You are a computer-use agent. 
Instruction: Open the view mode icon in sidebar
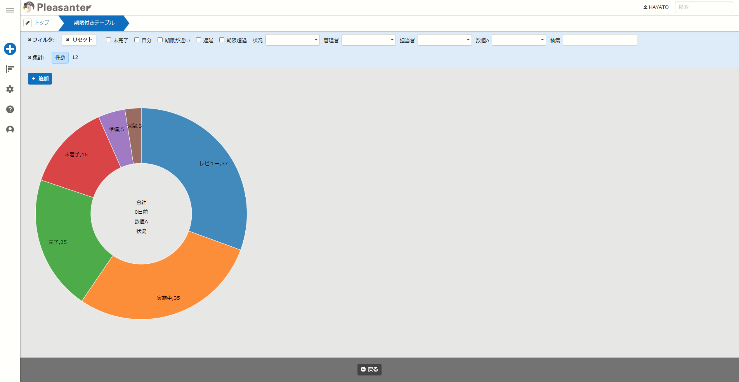click(x=10, y=69)
